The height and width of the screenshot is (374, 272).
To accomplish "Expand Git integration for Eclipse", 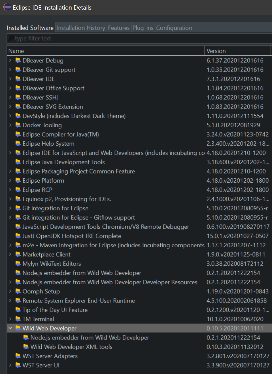I will (10, 208).
